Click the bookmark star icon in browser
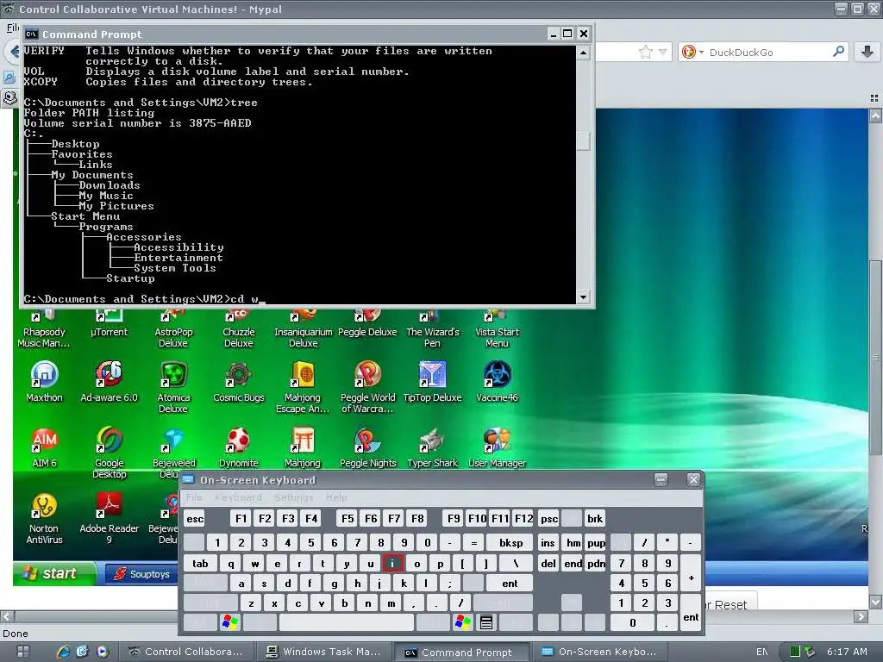883x662 pixels. point(645,53)
